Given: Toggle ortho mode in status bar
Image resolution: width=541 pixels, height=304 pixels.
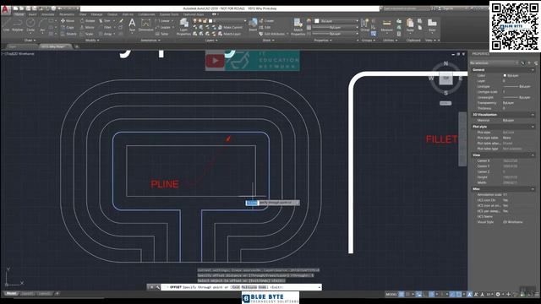Looking at the screenshot, I should [425, 295].
